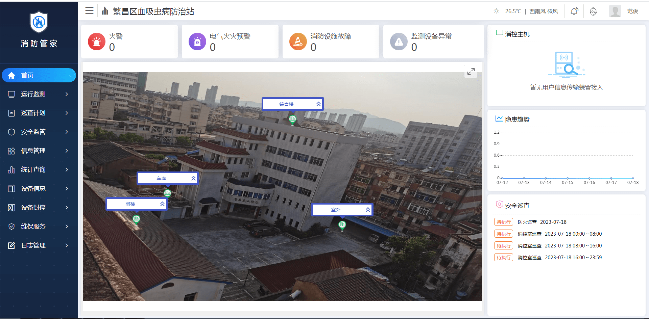Click 待执行 tag for 16:00 ~ 23:59 patrol
This screenshot has width=649, height=319.
pos(504,258)
